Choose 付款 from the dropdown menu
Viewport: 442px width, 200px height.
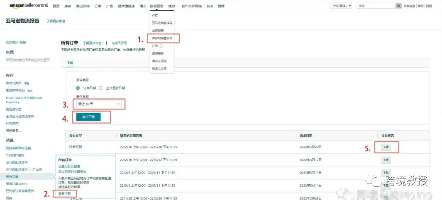click(x=155, y=15)
